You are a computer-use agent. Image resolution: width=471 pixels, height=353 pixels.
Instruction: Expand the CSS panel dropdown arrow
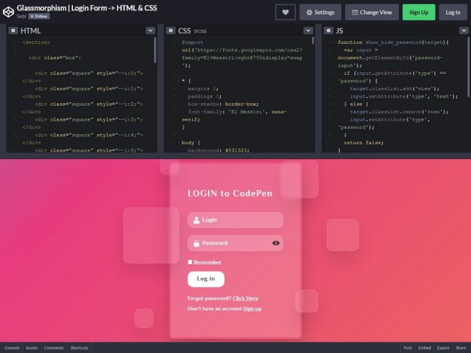coord(308,30)
